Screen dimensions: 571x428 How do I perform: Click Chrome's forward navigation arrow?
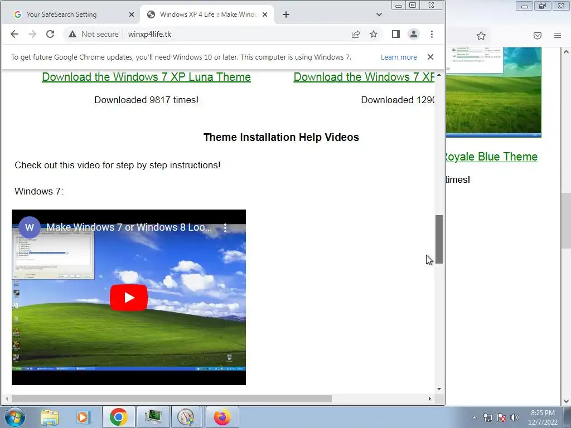point(32,34)
